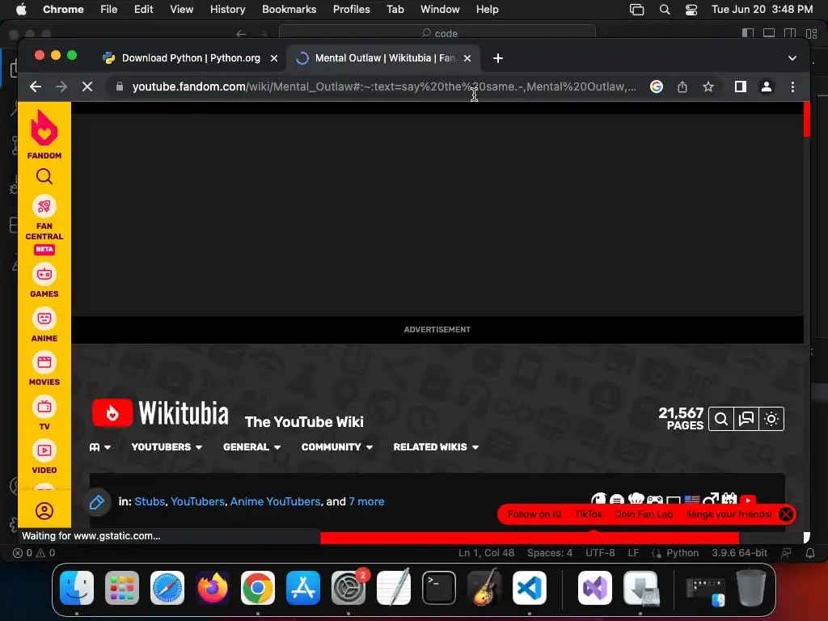Image resolution: width=828 pixels, height=621 pixels.
Task: Expand the COMMUNITY dropdown
Action: [337, 446]
